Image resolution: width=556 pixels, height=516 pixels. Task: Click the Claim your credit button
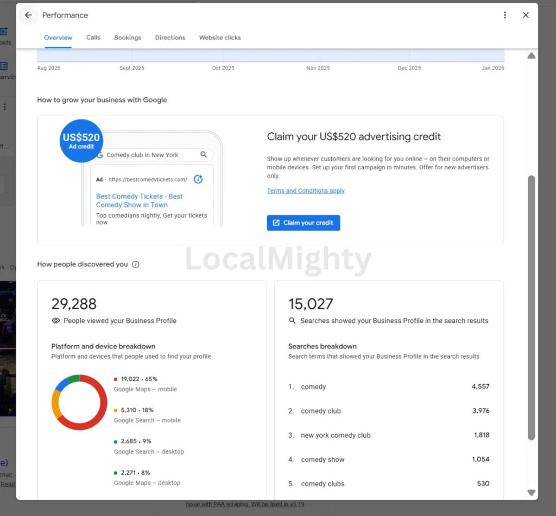tap(303, 222)
